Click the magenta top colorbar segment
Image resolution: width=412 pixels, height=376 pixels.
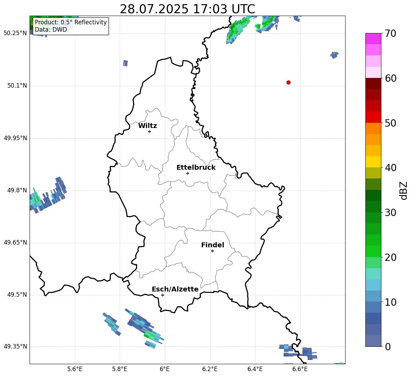click(x=373, y=39)
